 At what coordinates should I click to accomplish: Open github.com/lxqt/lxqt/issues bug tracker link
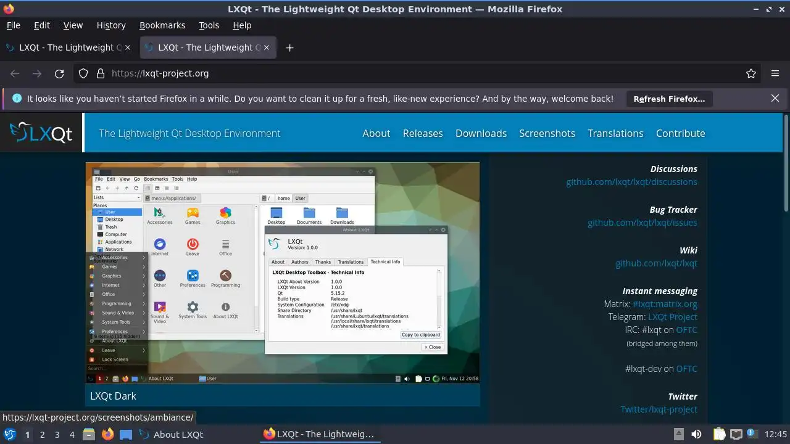point(642,223)
